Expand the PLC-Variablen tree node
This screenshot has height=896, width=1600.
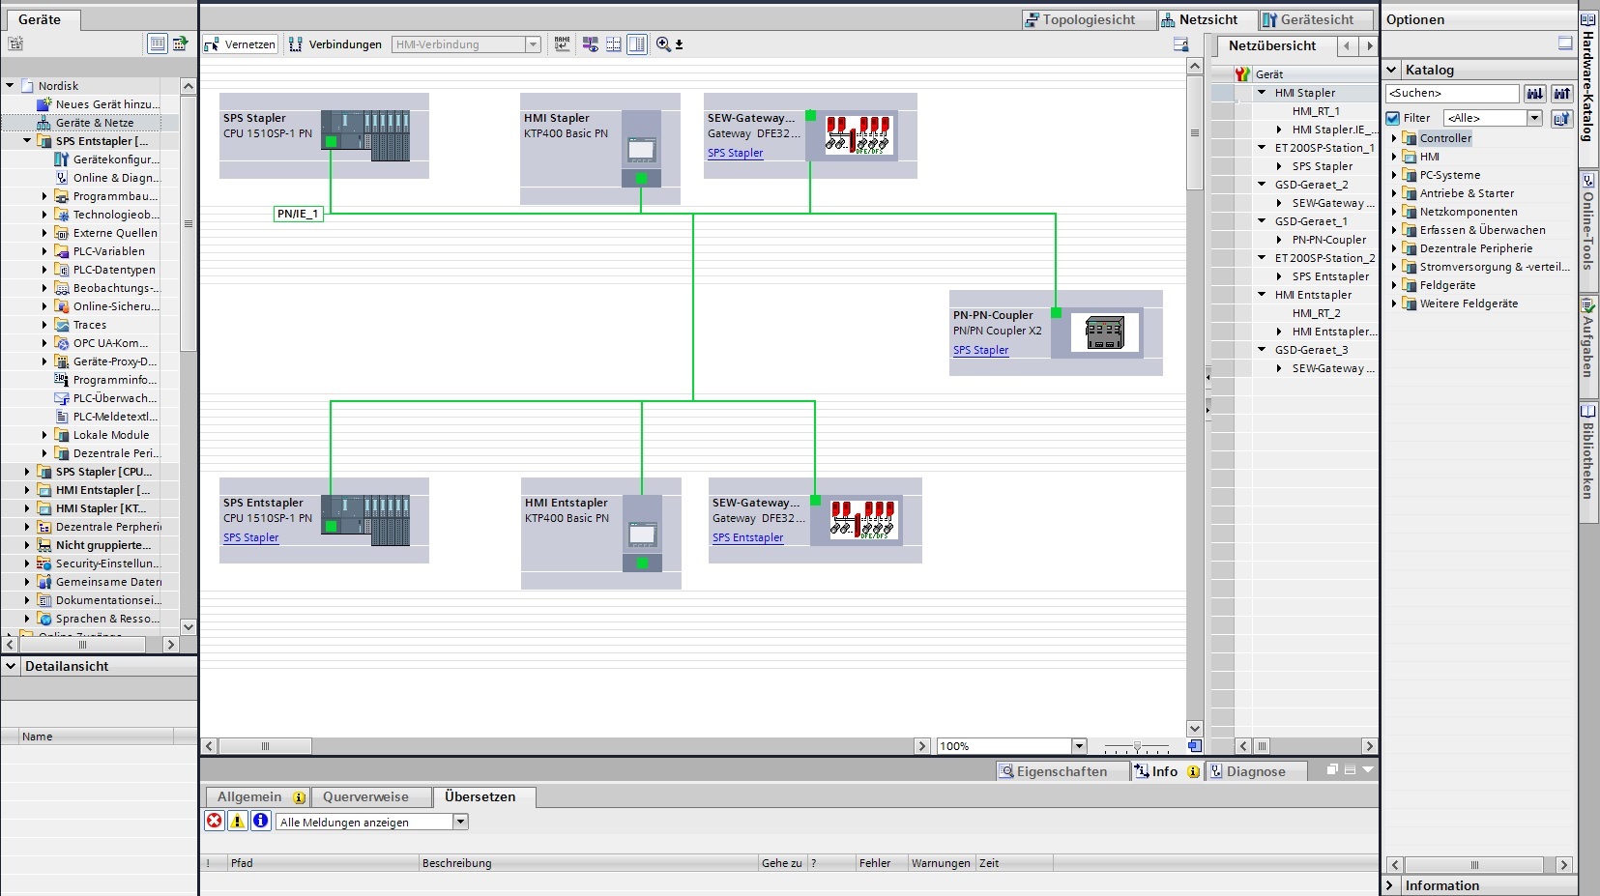44,251
